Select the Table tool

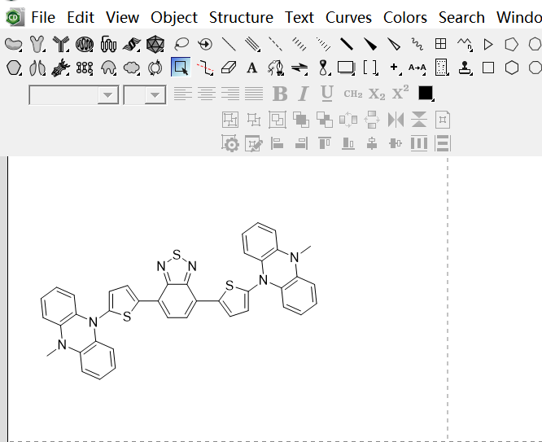click(441, 44)
